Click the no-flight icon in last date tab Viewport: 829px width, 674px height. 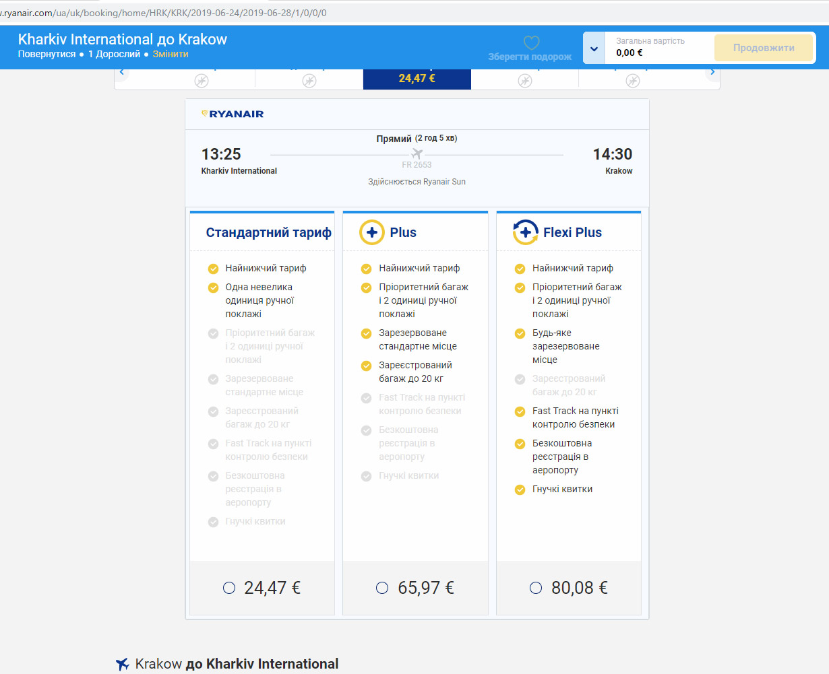tap(632, 81)
